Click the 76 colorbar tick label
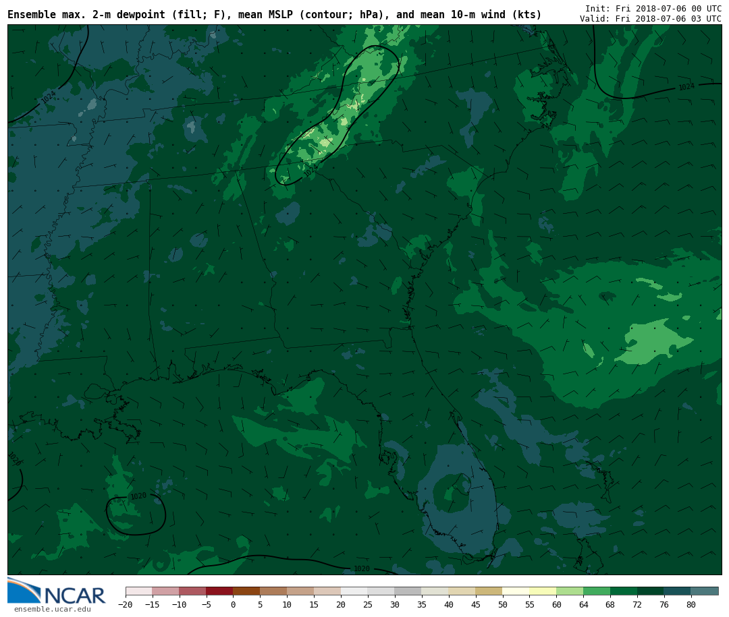Image resolution: width=729 pixels, height=617 pixels. tap(664, 604)
